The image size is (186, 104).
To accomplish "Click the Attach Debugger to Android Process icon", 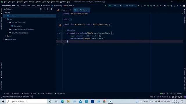I will (x=158, y=5).
